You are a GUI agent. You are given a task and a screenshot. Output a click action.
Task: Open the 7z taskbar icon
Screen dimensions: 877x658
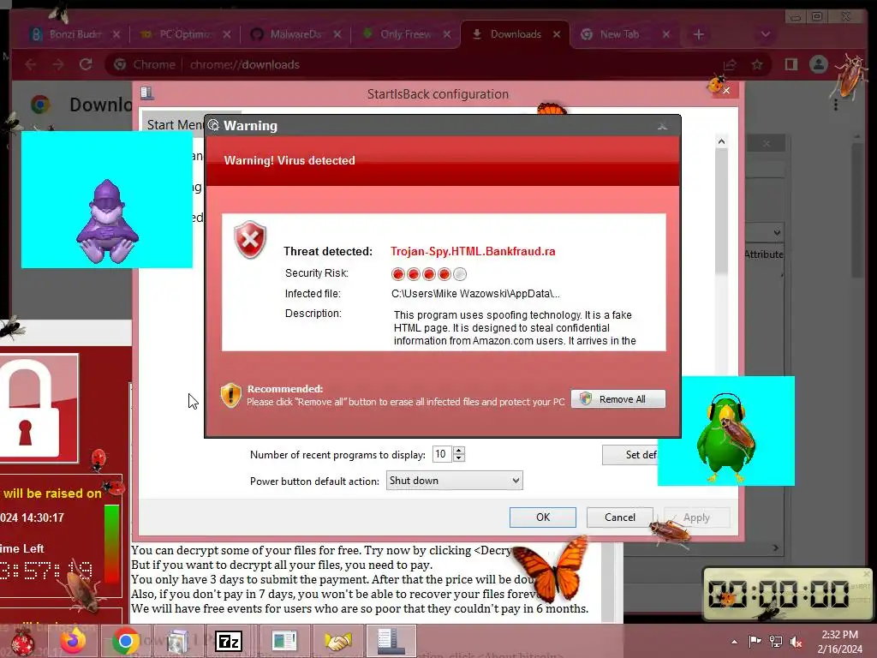[x=229, y=641]
